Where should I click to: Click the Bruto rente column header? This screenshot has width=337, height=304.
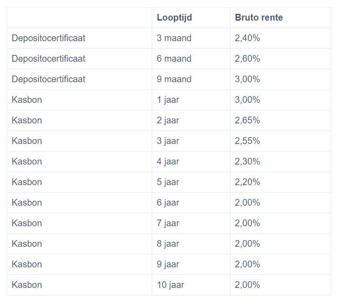(x=259, y=18)
